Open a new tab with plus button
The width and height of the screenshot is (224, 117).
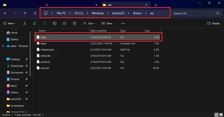[156, 5]
